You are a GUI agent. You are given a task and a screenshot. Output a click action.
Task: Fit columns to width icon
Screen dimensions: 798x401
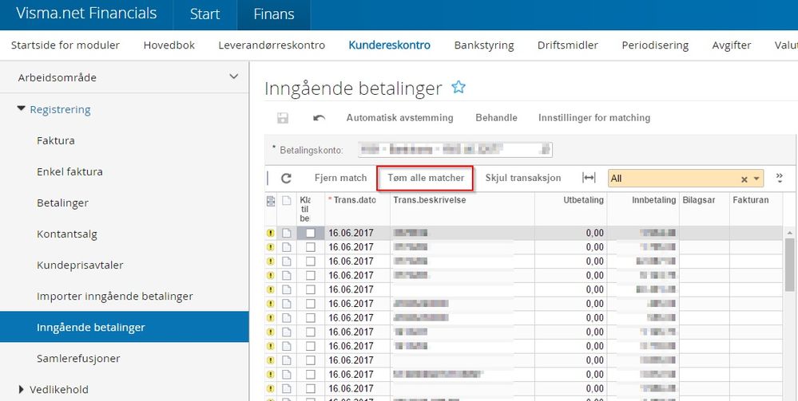point(589,178)
